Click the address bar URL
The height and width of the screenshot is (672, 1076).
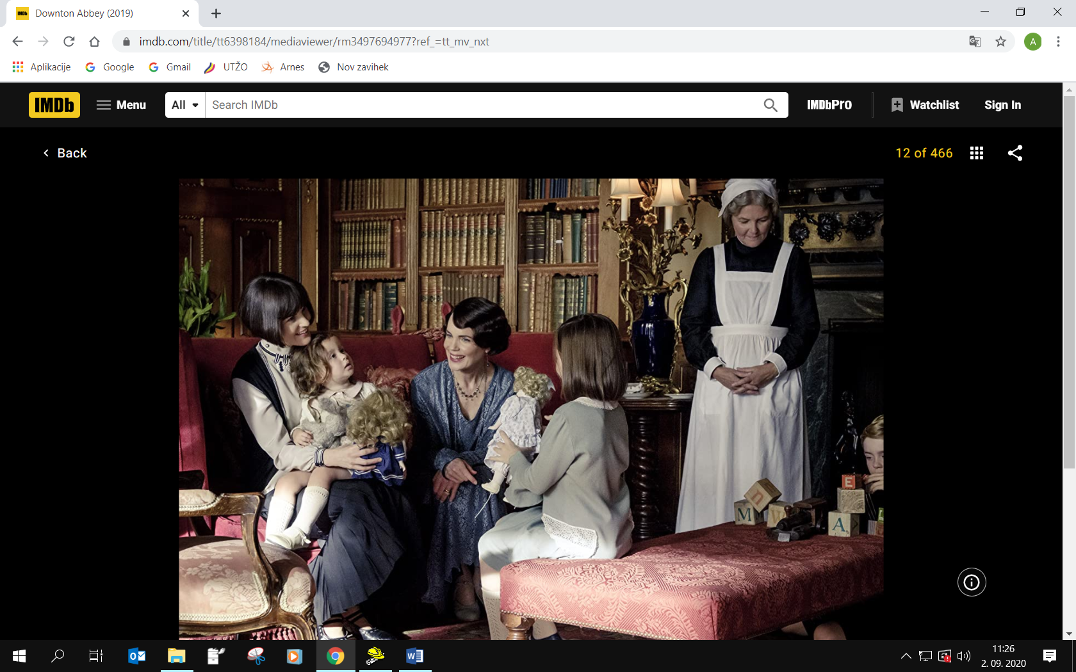(x=314, y=42)
